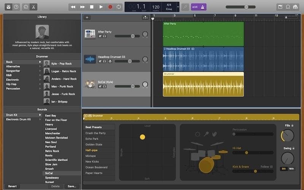
Task: Click the Stop transport button
Action: pyautogui.click(x=92, y=7)
